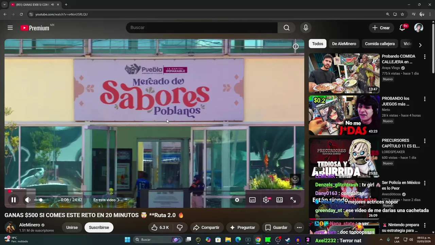Click the Windows taskbar 'Buscar' search box

pyautogui.click(x=158, y=240)
